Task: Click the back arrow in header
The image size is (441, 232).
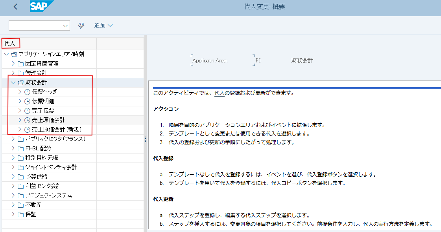Action: coord(15,7)
